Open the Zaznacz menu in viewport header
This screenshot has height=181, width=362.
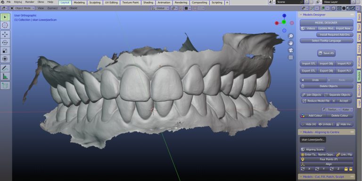[52, 8]
